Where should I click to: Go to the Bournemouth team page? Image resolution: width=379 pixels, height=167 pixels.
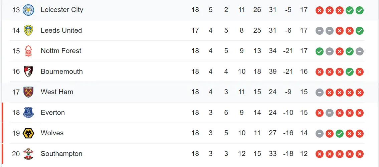coord(61,71)
